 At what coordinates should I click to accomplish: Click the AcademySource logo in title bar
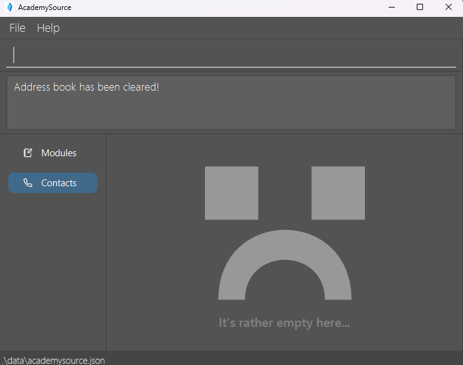9,7
